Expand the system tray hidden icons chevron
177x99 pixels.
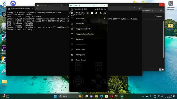143,96
